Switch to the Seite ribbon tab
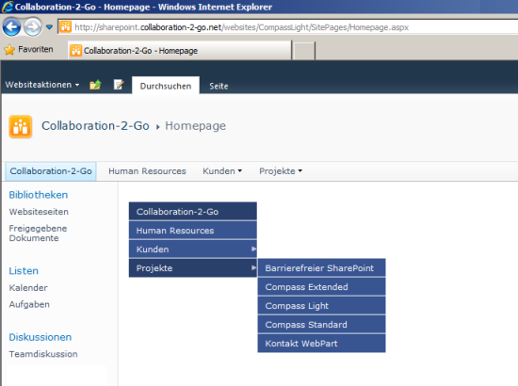518x386 pixels. coord(219,86)
